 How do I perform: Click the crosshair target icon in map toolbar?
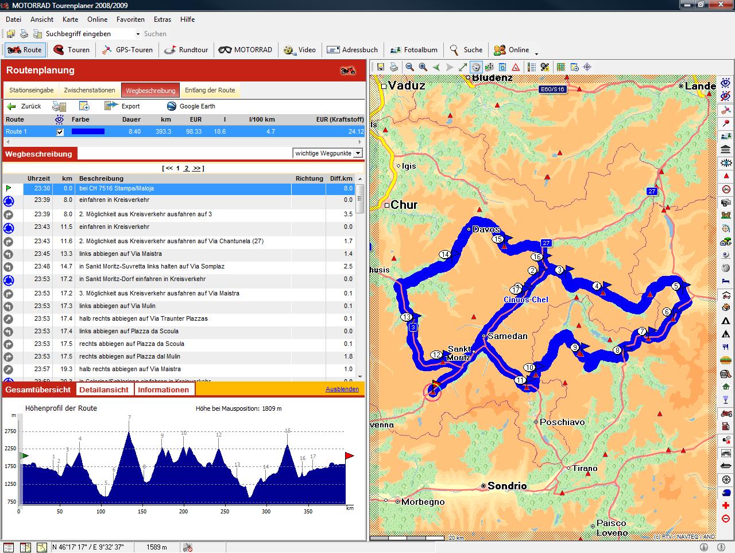587,67
